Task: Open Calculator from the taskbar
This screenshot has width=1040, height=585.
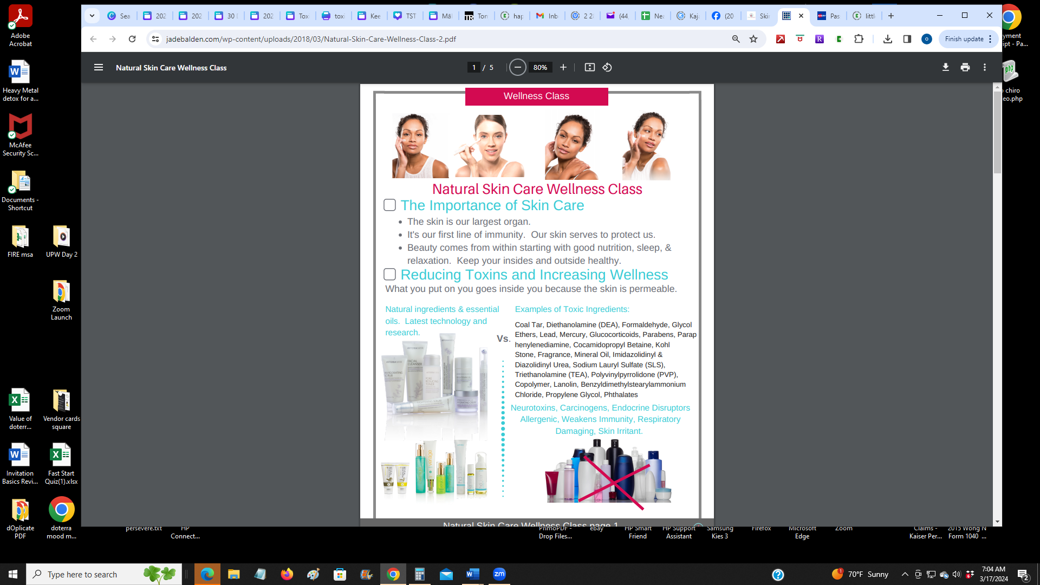Action: click(x=419, y=574)
